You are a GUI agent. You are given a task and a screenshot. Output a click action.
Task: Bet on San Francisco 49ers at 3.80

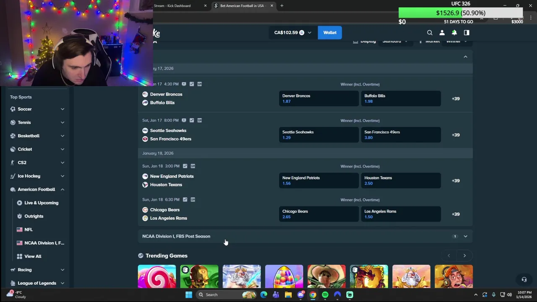coord(401,135)
